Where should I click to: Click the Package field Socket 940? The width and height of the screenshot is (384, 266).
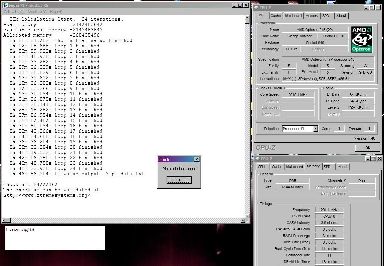pos(315,43)
